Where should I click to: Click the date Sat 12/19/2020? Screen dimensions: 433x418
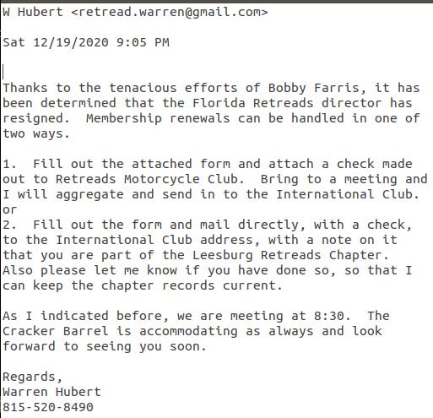(56, 43)
